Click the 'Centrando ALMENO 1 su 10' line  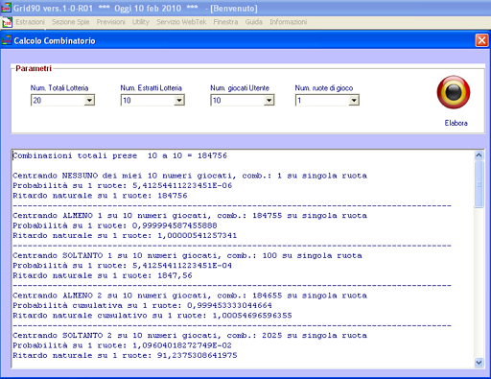[x=190, y=216]
